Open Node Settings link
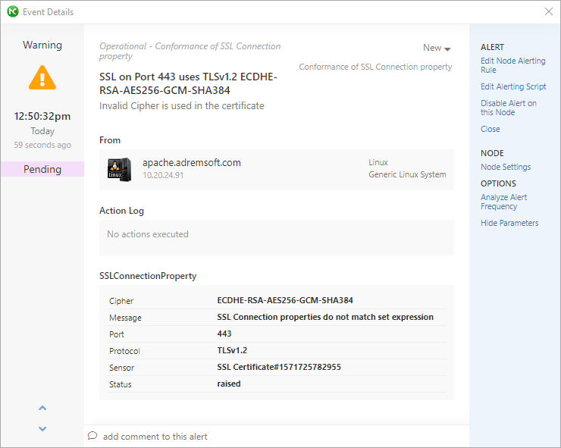The image size is (561, 448). pyautogui.click(x=506, y=167)
